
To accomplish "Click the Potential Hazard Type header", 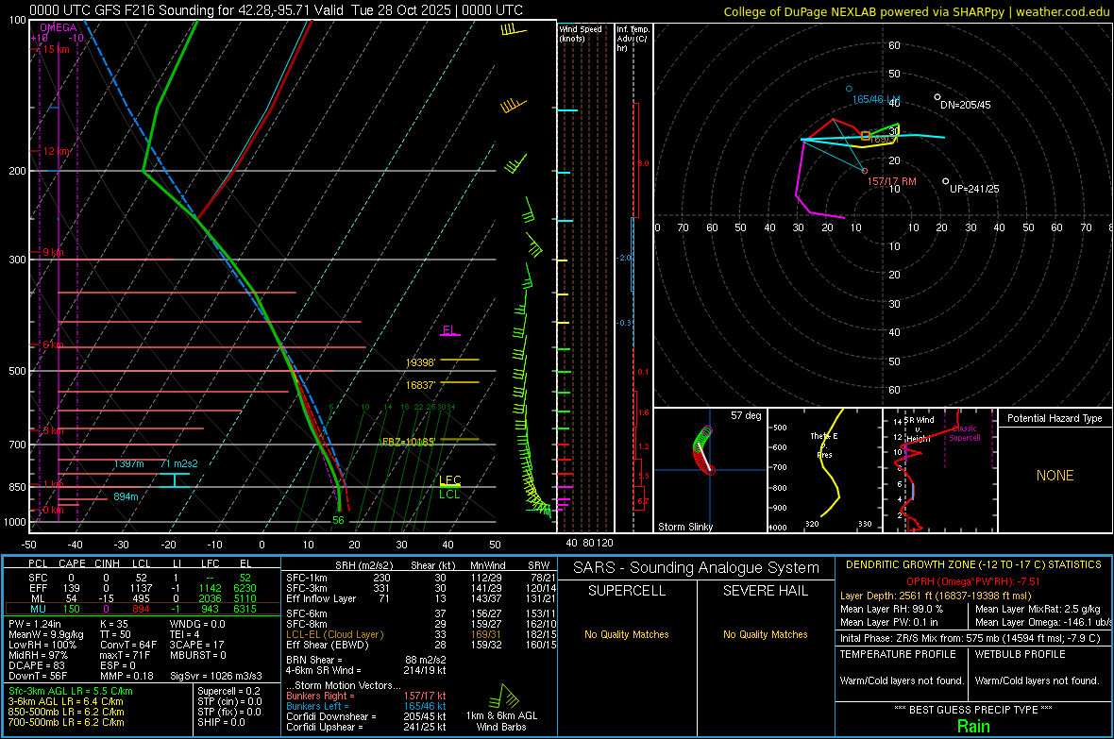I will coord(1055,418).
